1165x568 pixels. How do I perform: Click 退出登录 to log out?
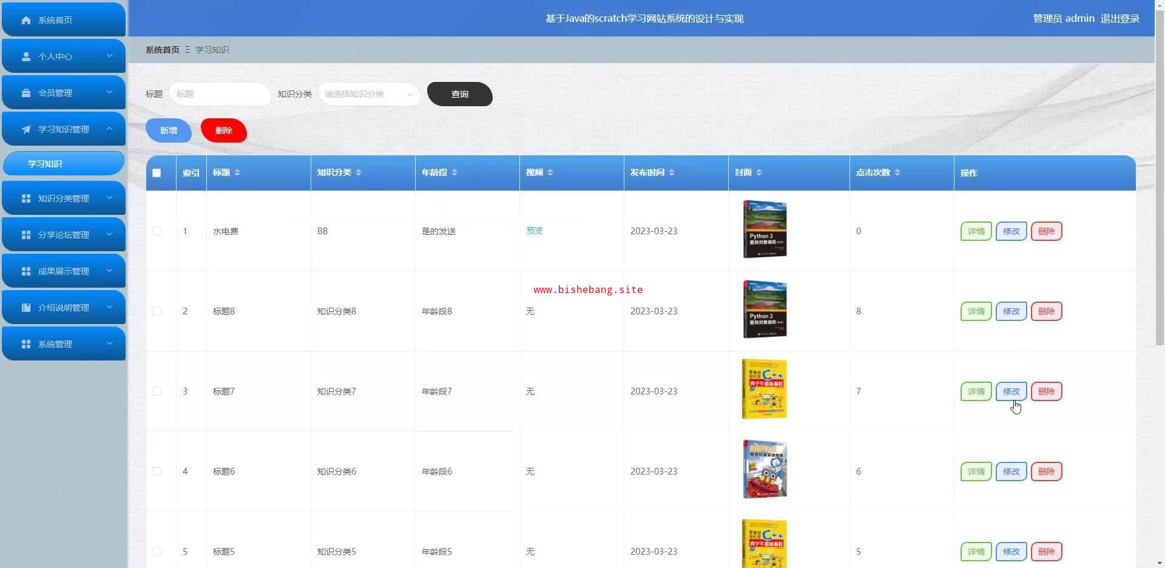(1119, 19)
